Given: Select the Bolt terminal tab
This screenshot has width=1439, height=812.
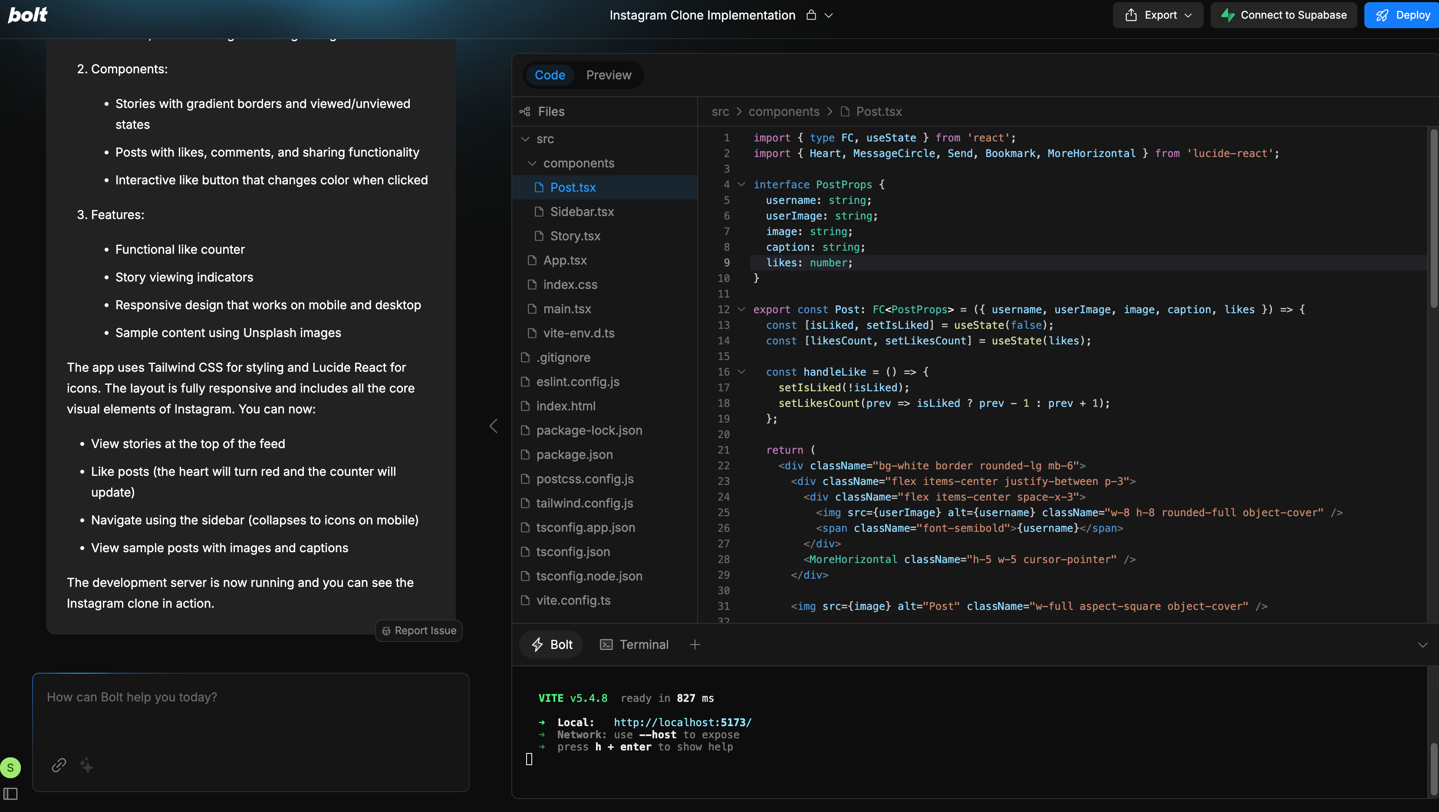Looking at the screenshot, I should tap(551, 645).
